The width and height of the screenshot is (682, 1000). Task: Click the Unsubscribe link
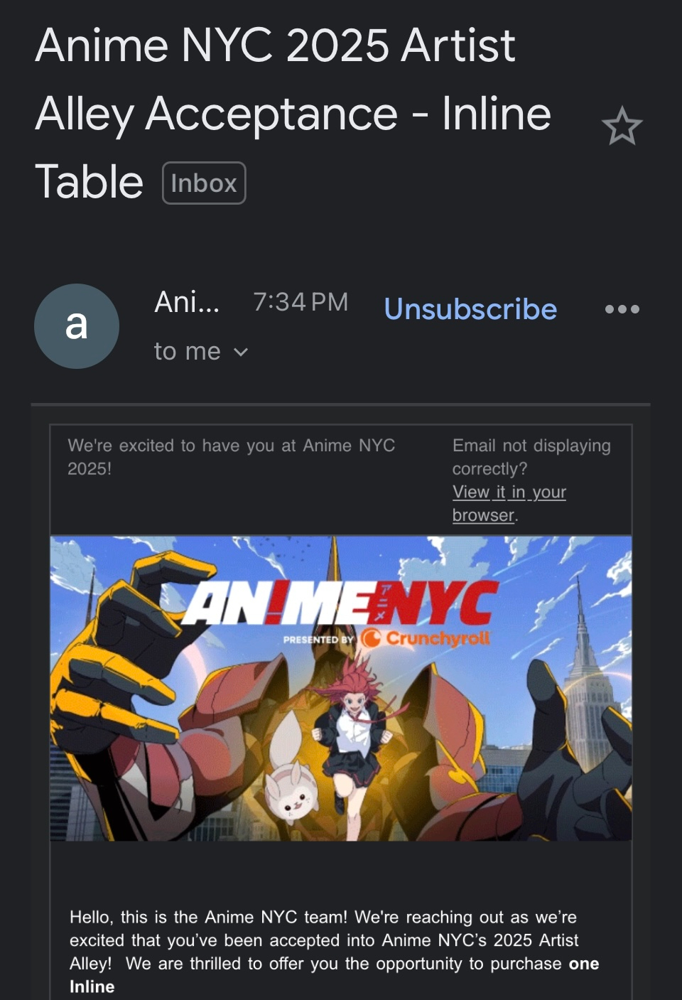point(470,309)
